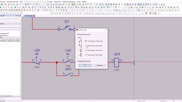Screen dimensions: 182x102
Task: Toggle the blue Grid display icon
Action: coord(138,5)
